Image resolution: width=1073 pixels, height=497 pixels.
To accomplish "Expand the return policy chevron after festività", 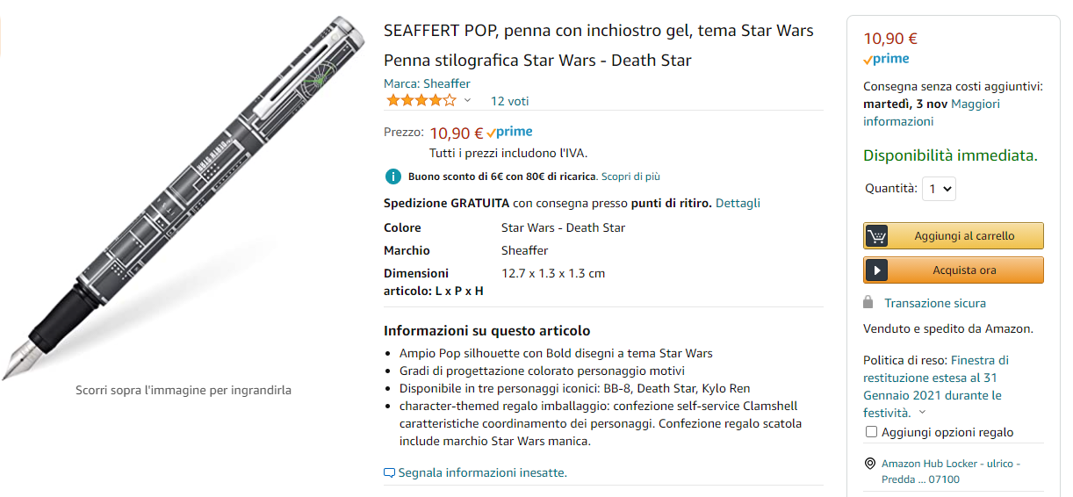I will (x=923, y=413).
